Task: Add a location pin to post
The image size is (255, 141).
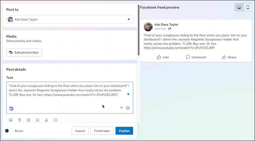Action: click(20, 120)
